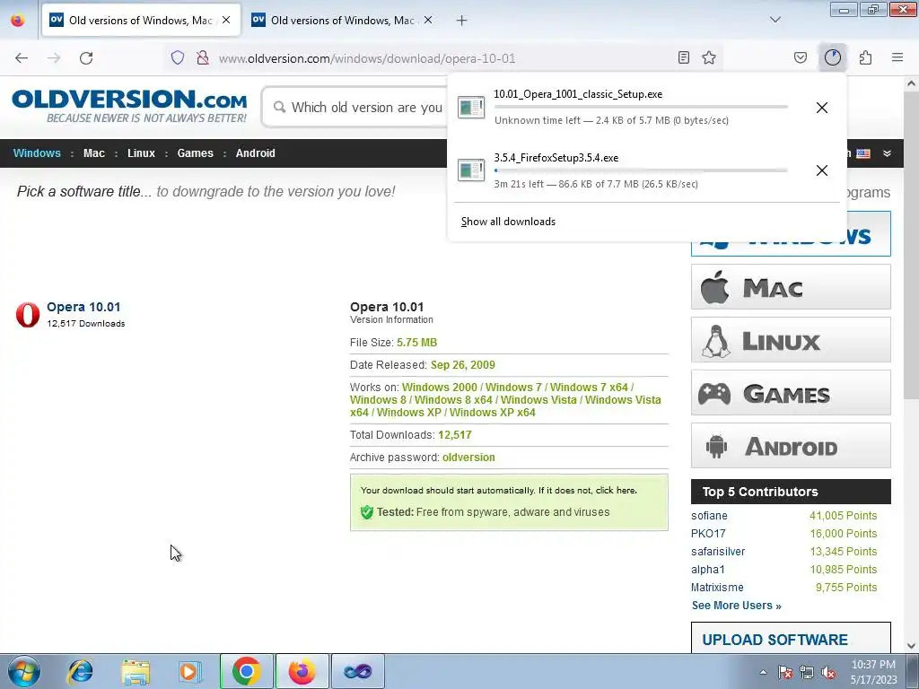Launch Internet Explorer from the taskbar
The image size is (919, 689).
[80, 671]
